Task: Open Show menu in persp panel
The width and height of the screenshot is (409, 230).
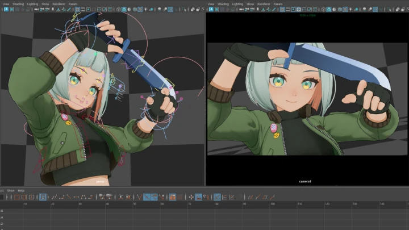Action: tap(45, 4)
